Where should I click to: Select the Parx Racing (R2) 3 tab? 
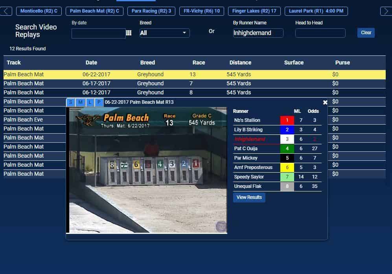coord(151,11)
